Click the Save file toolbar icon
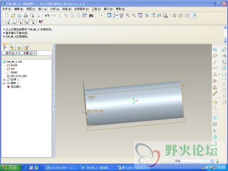228x171 pixels. point(19,16)
